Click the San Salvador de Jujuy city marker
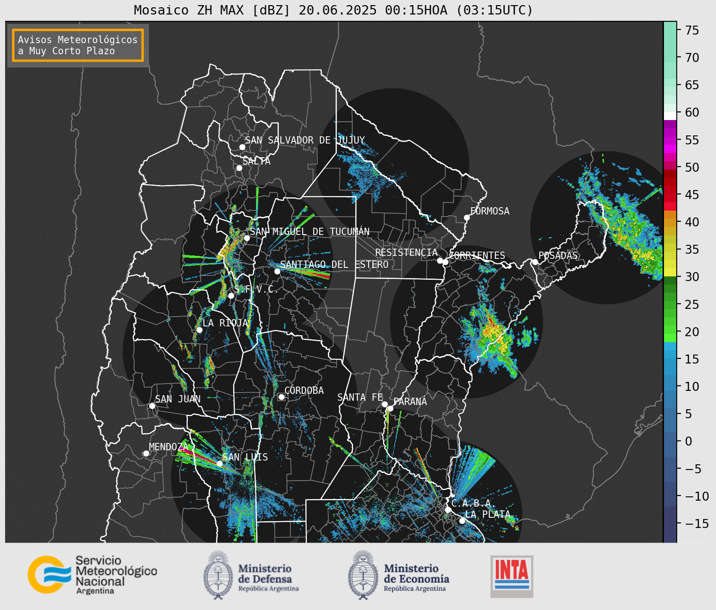The width and height of the screenshot is (716, 610). tap(242, 147)
